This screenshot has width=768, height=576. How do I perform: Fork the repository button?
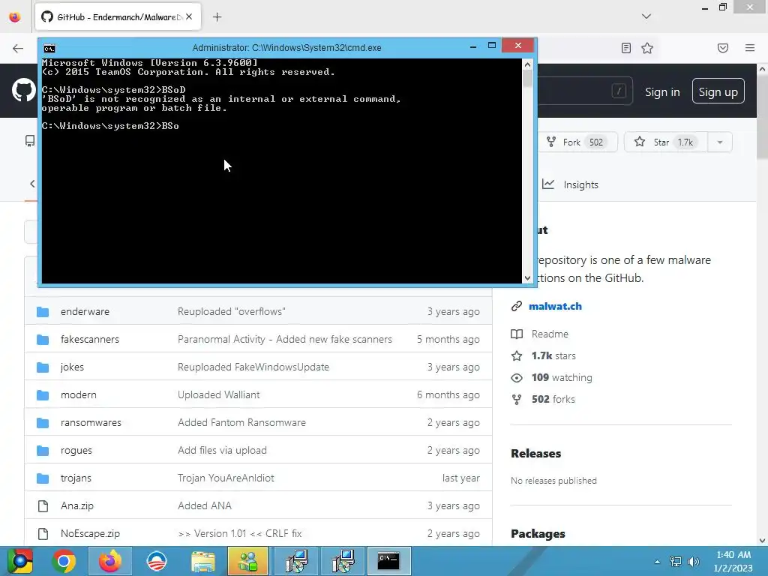tap(577, 142)
